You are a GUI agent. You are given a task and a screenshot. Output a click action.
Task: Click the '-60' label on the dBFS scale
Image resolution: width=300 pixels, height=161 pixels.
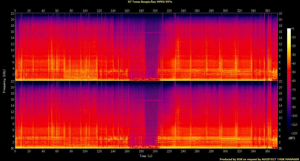(x=294, y=81)
